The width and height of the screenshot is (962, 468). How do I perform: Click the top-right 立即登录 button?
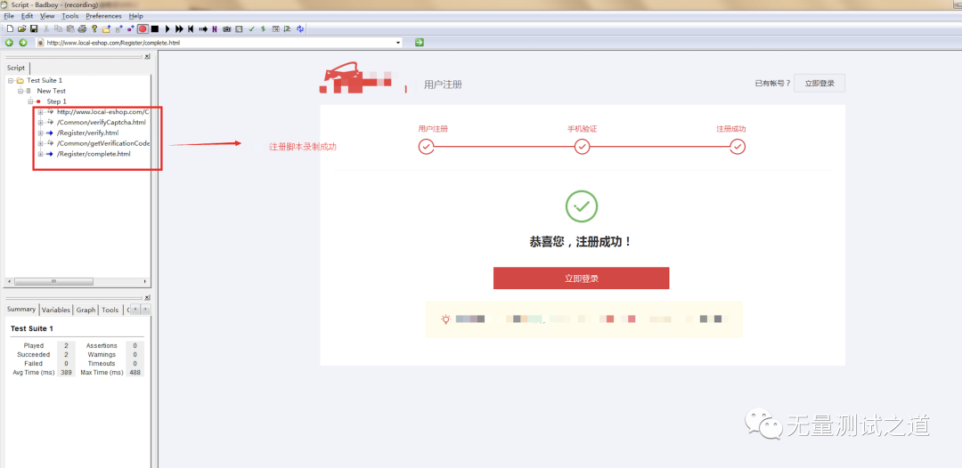819,84
